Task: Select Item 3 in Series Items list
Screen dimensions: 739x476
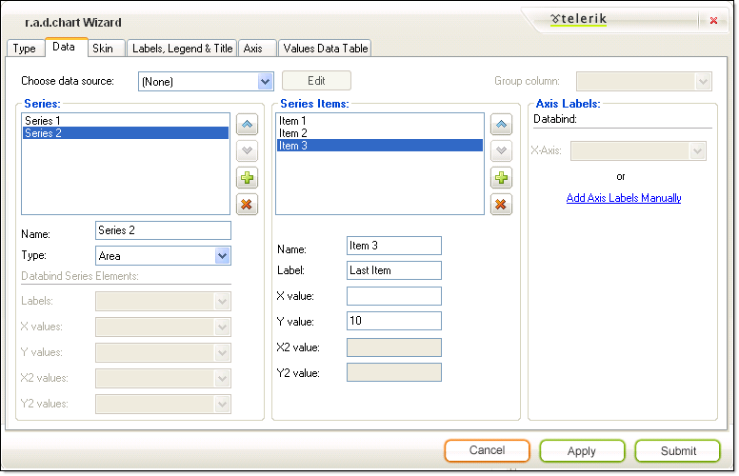Action: coord(380,146)
